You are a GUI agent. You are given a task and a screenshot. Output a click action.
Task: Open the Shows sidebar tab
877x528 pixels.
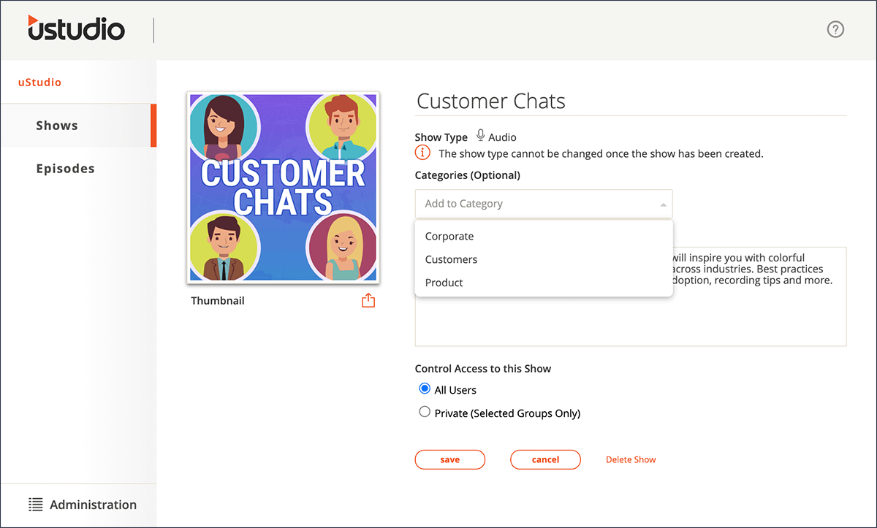57,126
